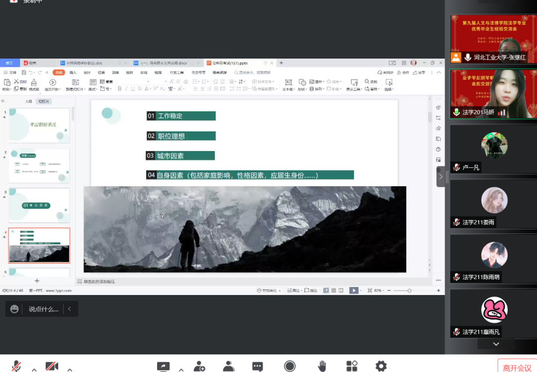The height and width of the screenshot is (372, 537).
Task: Open the chat bubble icon in meeting toolbar
Action: (x=257, y=366)
